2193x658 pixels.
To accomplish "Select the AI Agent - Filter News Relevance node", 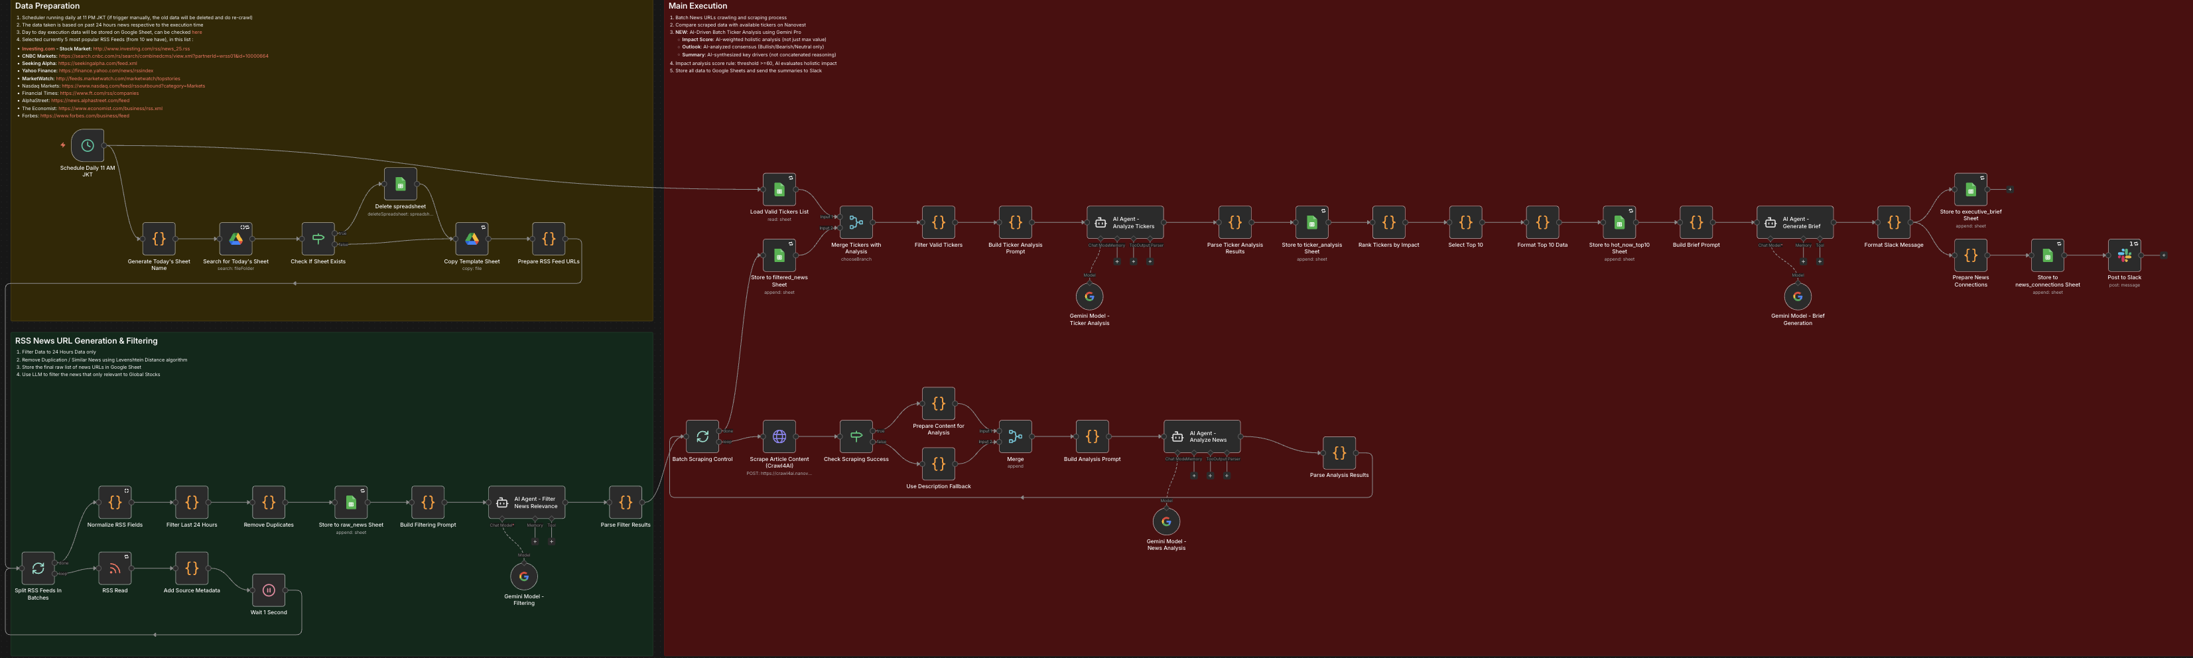I will [x=526, y=502].
